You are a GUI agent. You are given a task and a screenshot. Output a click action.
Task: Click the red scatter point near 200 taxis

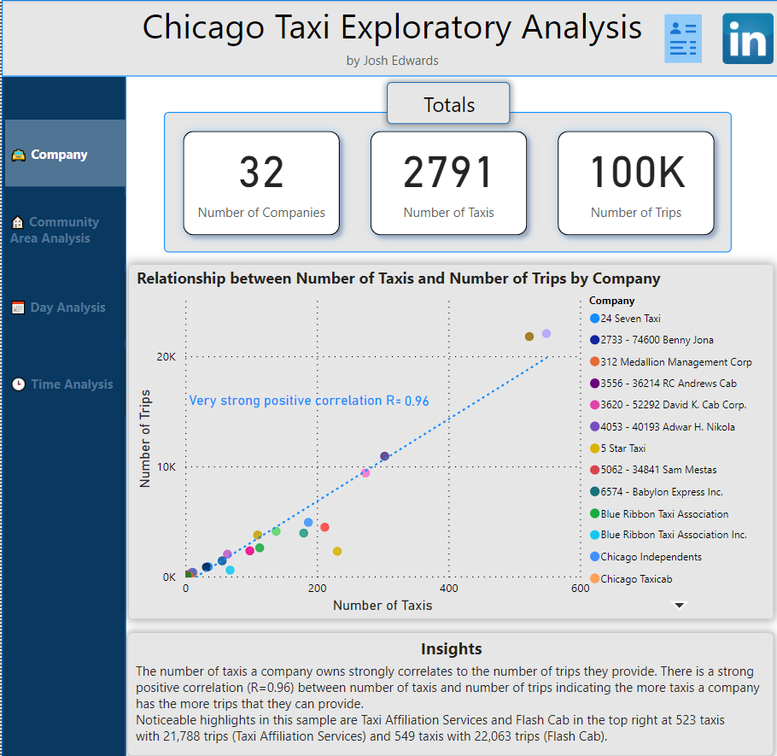click(324, 527)
